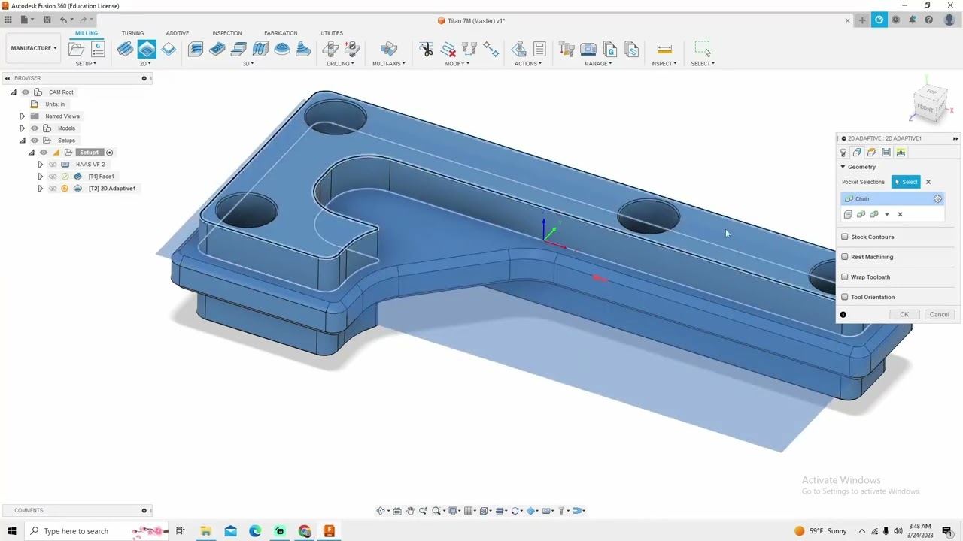This screenshot has width=963, height=541.
Task: Click the Measure icon in the Inspect group
Action: tap(664, 49)
